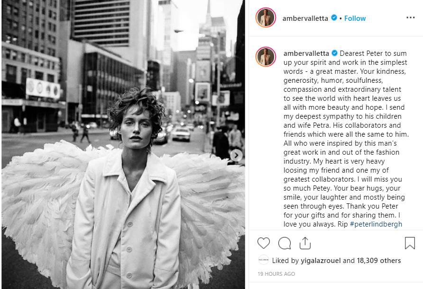
Task: Follow ambervalletta
Action: [355, 18]
